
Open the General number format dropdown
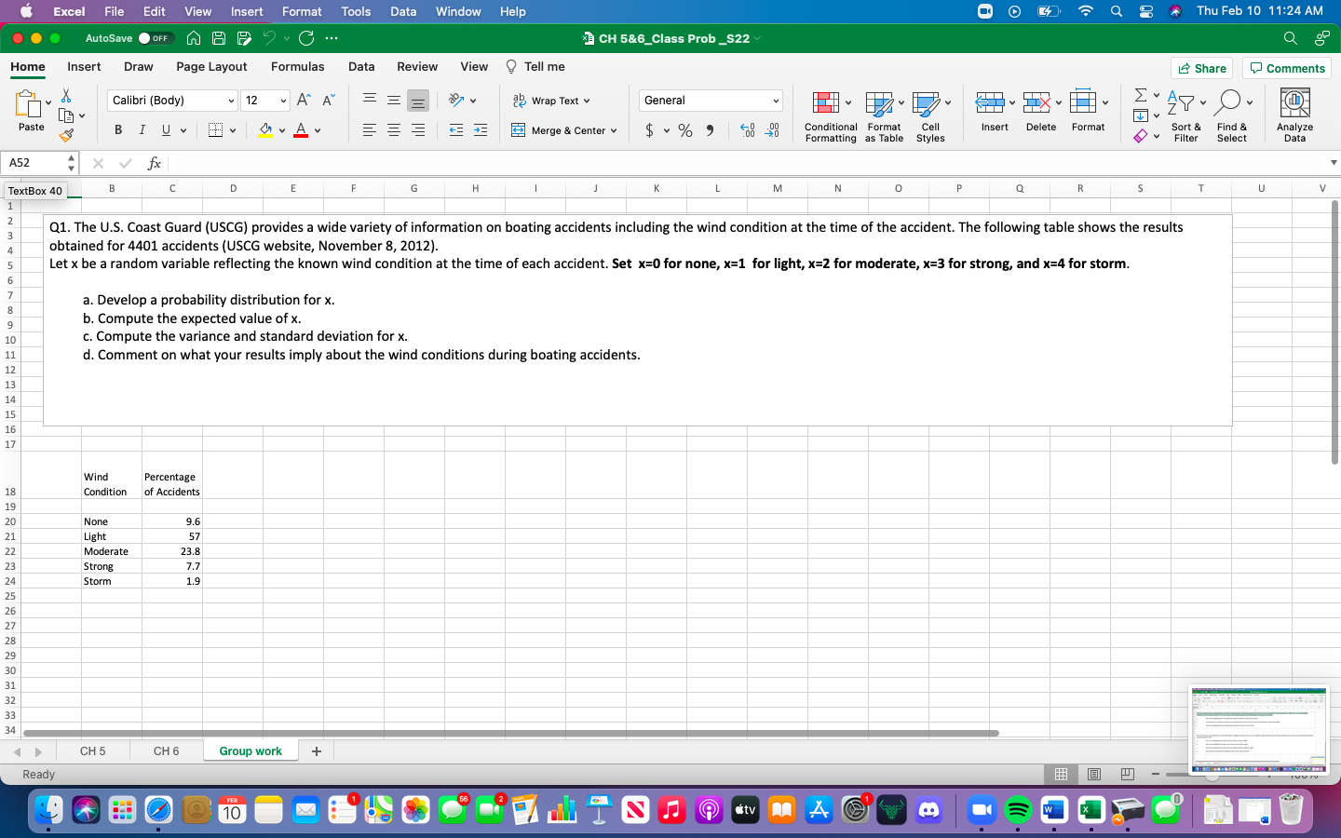(775, 100)
